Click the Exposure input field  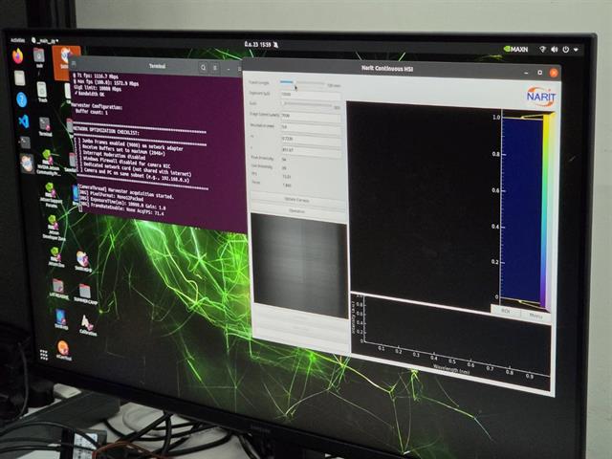[x=311, y=95]
